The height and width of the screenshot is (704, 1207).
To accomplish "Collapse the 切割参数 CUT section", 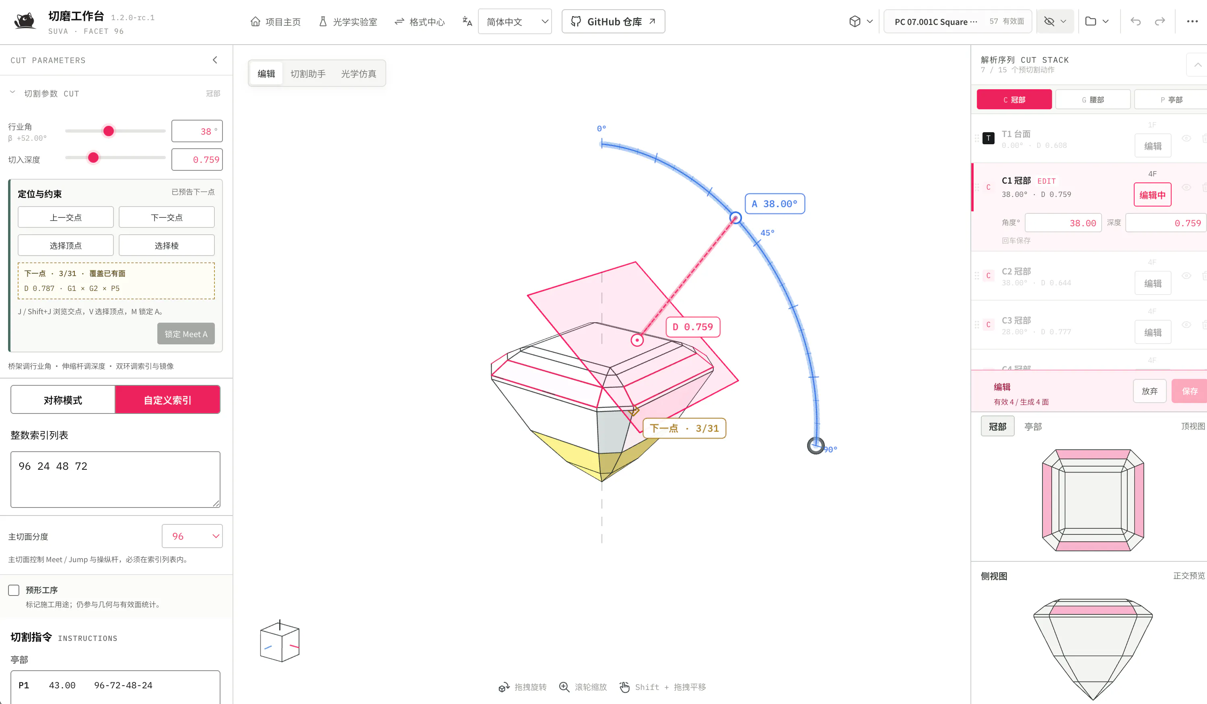I will 12,93.
